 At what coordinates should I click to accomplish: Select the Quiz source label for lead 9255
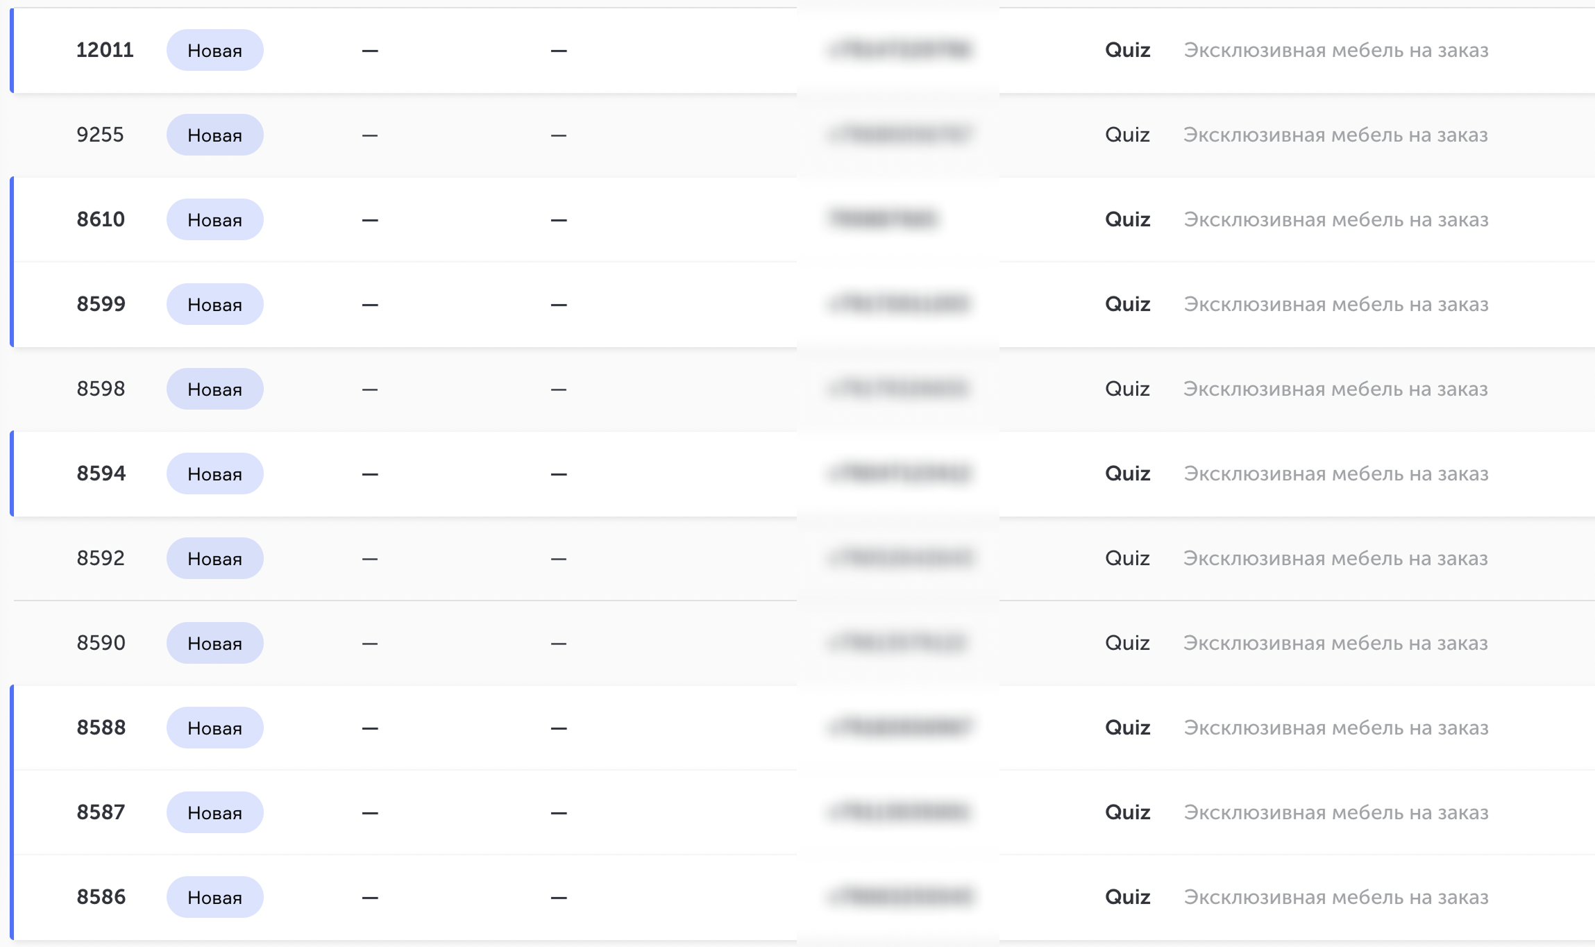tap(1128, 135)
